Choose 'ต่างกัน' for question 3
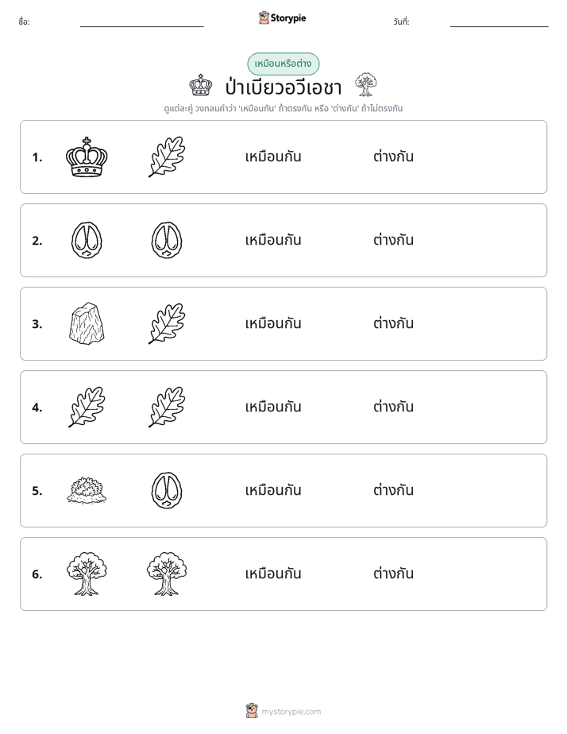The height and width of the screenshot is (734, 567). pos(393,323)
